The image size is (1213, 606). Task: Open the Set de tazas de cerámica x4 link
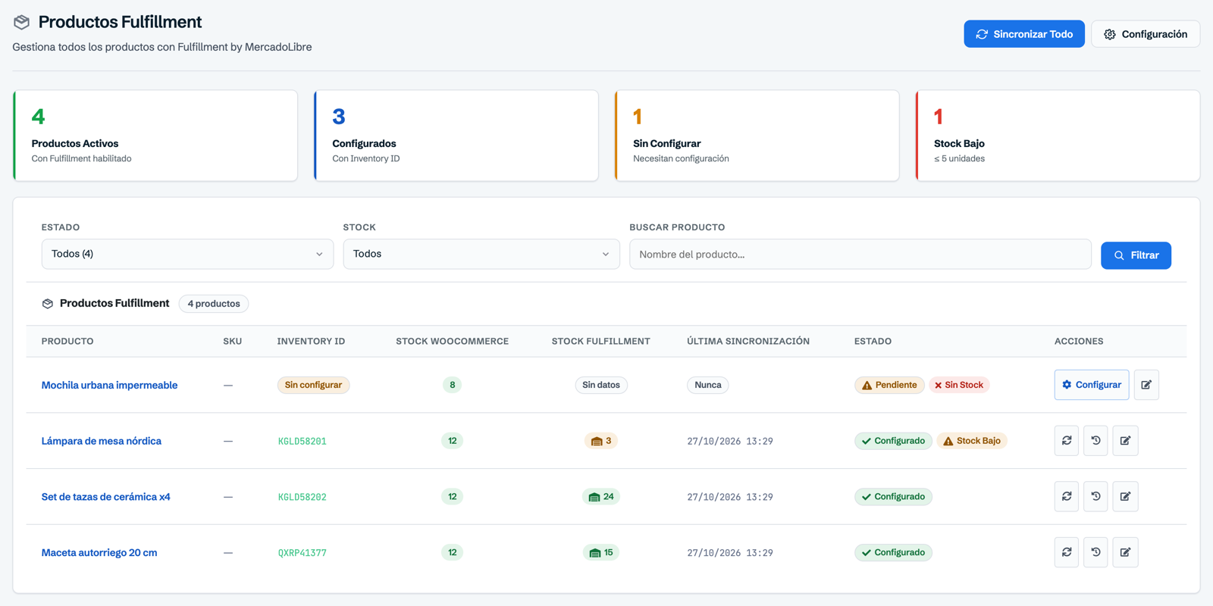106,497
